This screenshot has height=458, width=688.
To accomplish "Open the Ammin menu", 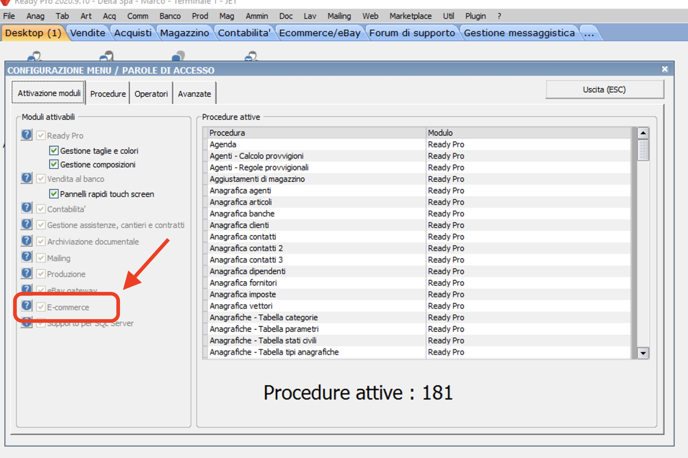I will [x=257, y=16].
